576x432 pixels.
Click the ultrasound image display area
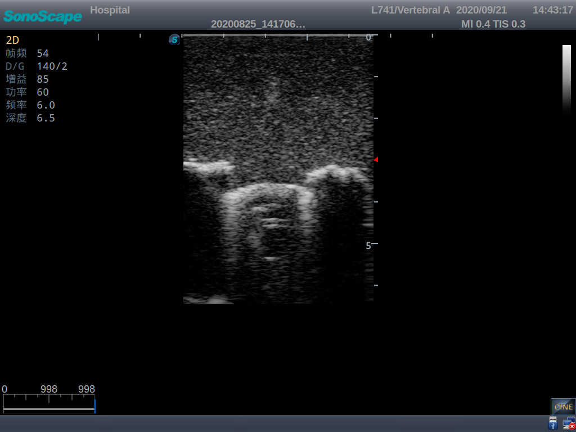point(278,169)
